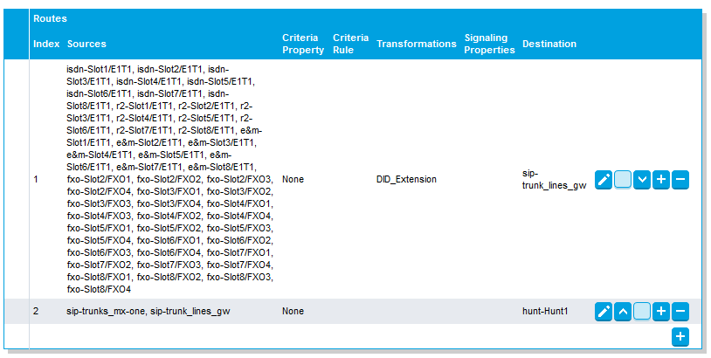The width and height of the screenshot is (711, 358).
Task: Click the Criteria Property column header
Action: pos(302,44)
